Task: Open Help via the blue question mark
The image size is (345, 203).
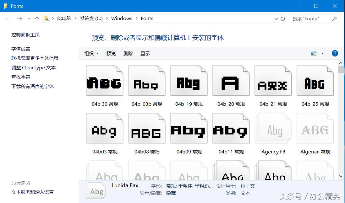Action: tap(335, 53)
